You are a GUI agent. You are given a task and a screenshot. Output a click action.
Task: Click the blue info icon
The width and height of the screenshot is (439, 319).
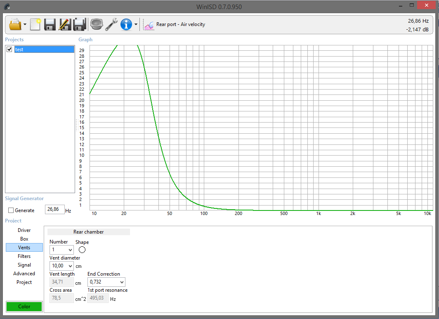(126, 24)
